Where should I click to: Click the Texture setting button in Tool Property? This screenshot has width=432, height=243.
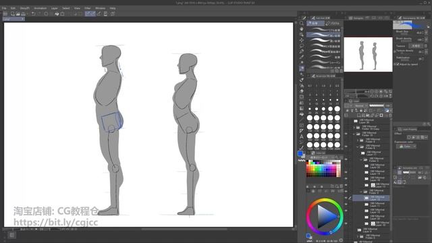click(x=416, y=46)
